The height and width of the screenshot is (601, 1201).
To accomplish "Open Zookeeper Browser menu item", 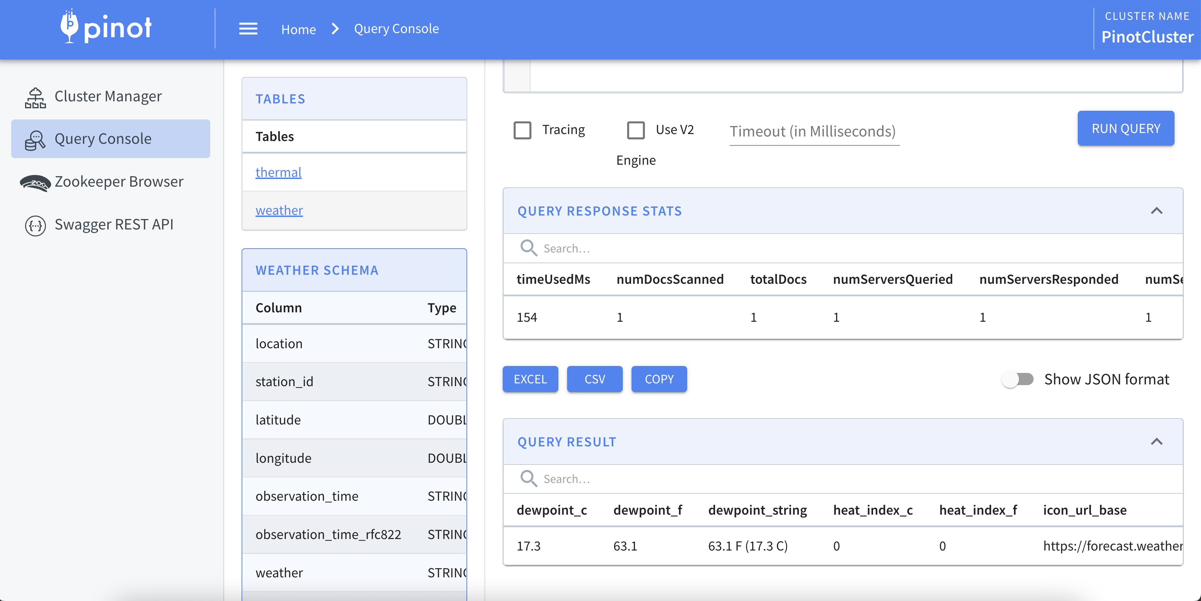I will pyautogui.click(x=119, y=182).
